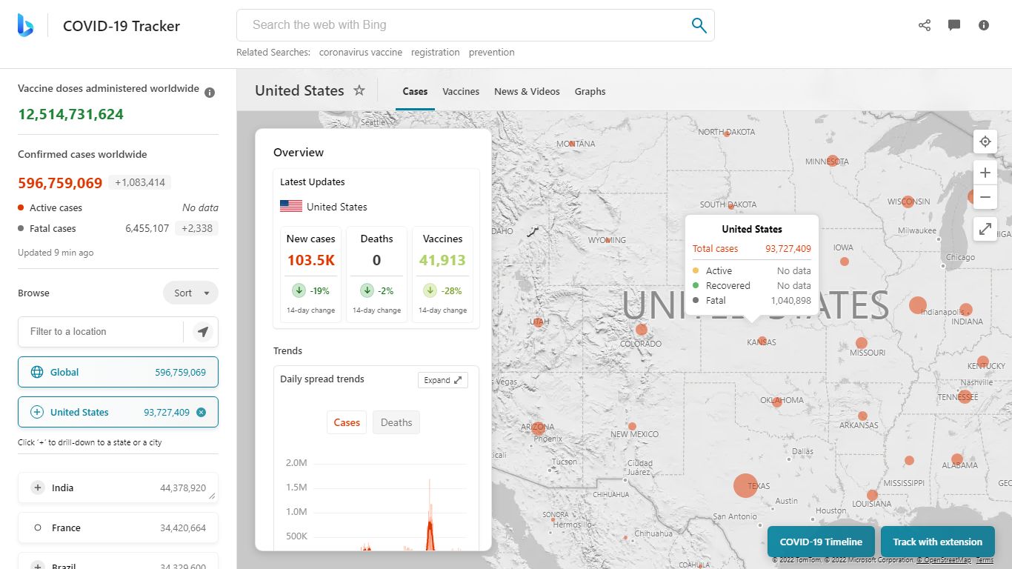Switch trend chart to Deaths
The width and height of the screenshot is (1012, 569).
[396, 422]
